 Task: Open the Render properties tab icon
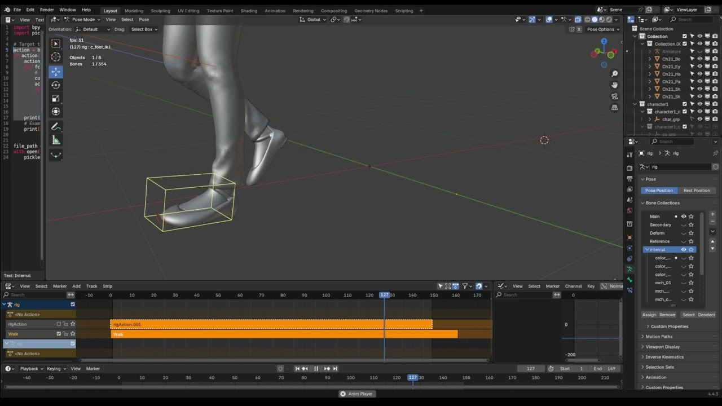629,168
